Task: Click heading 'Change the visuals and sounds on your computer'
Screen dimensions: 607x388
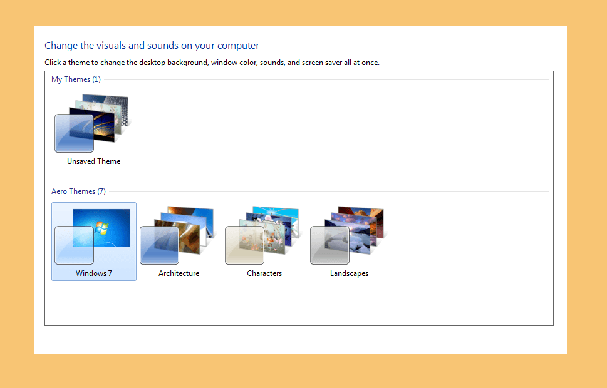Action: point(152,46)
